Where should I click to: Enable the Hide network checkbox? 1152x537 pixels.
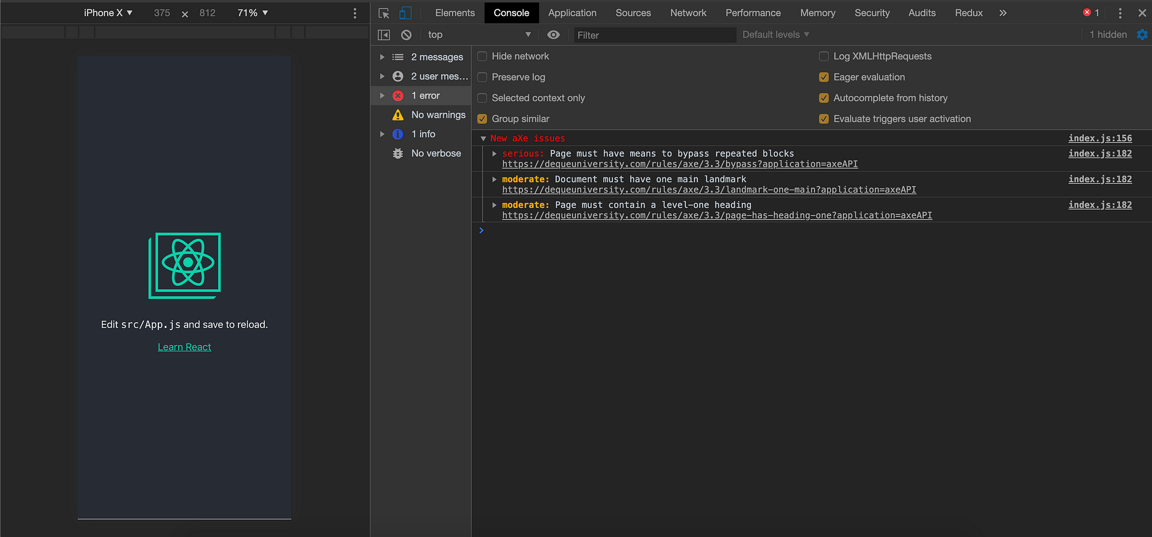click(x=482, y=56)
